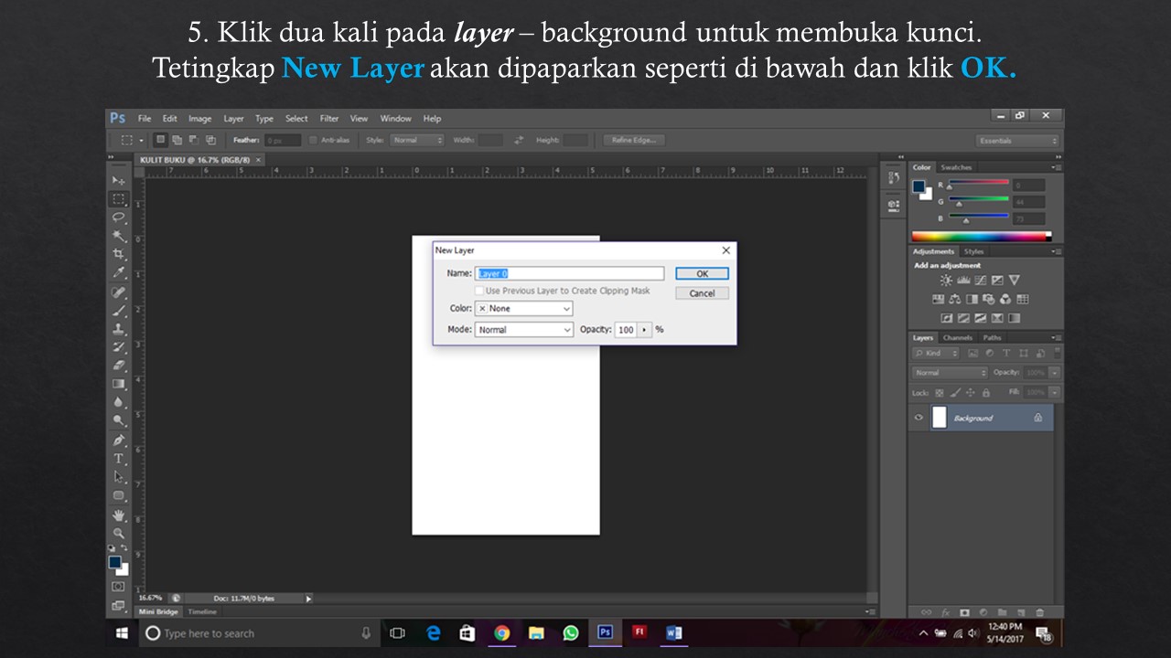The image size is (1171, 658).
Task: Pick the Eyedropper tool
Action: pyautogui.click(x=118, y=272)
